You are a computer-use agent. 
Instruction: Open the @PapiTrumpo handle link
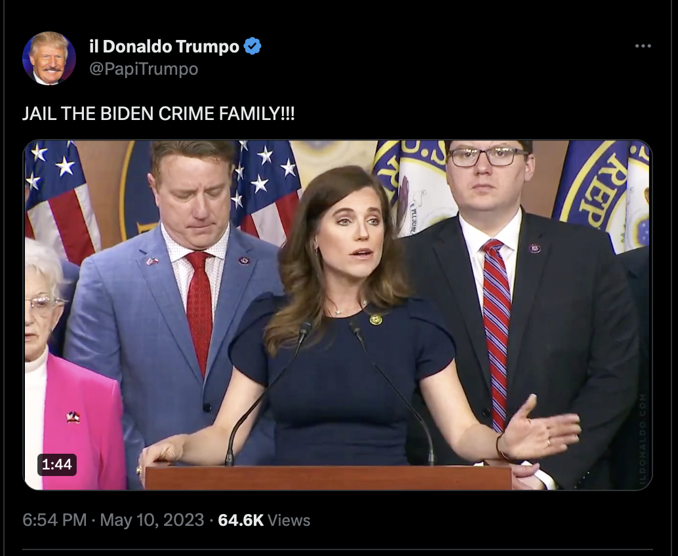point(144,69)
